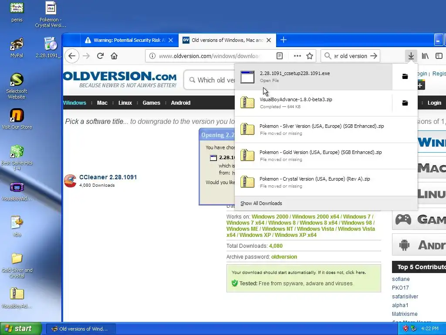Bookmark this page with the star icon
446x335 pixels.
pyautogui.click(x=310, y=56)
